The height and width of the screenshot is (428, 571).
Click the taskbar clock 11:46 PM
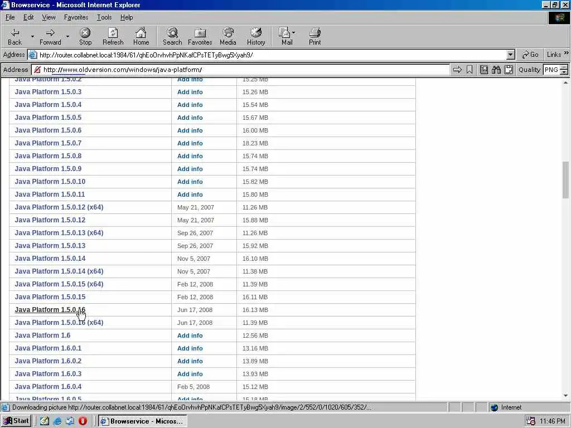pyautogui.click(x=553, y=421)
